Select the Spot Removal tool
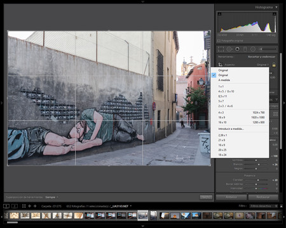The width and height of the screenshot is (286, 228). (229, 49)
